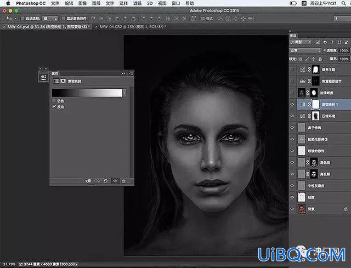Open the 窗口 menu
Screen dimensions: 351x268
coord(175,3)
